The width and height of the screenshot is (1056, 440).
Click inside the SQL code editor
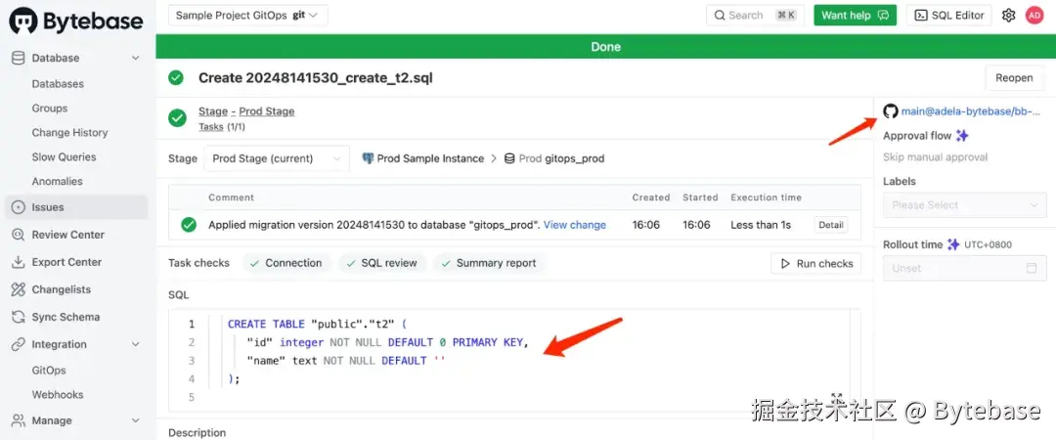514,361
